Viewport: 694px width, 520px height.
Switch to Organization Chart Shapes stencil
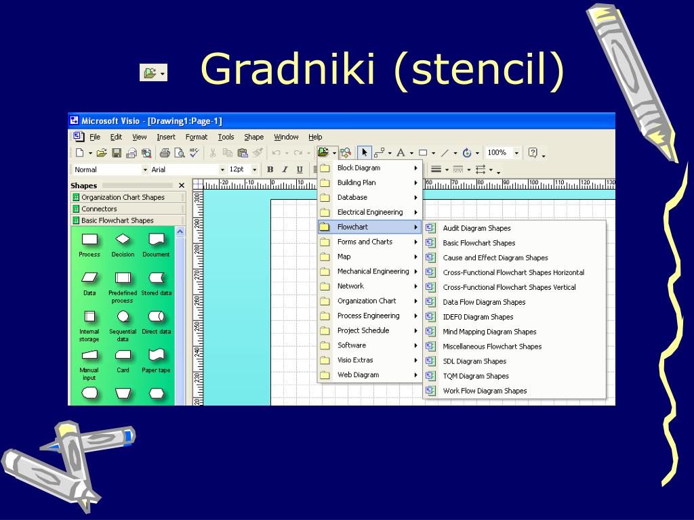tap(127, 197)
